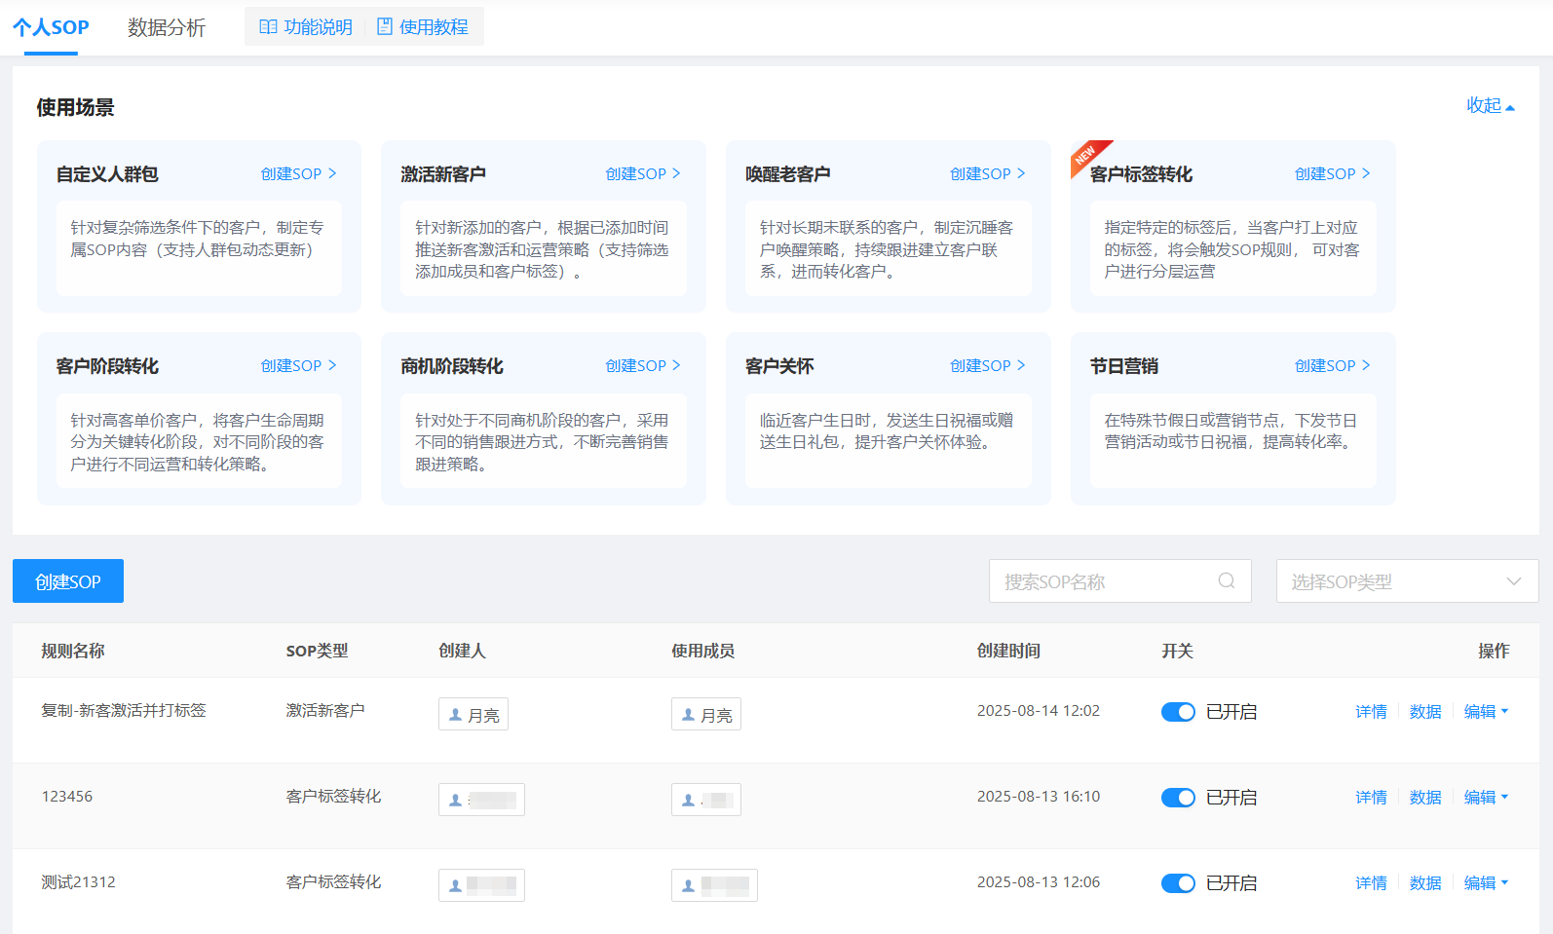1553x934 pixels.
Task: Create SOP for 客户关怀 scenario
Action: (x=988, y=365)
